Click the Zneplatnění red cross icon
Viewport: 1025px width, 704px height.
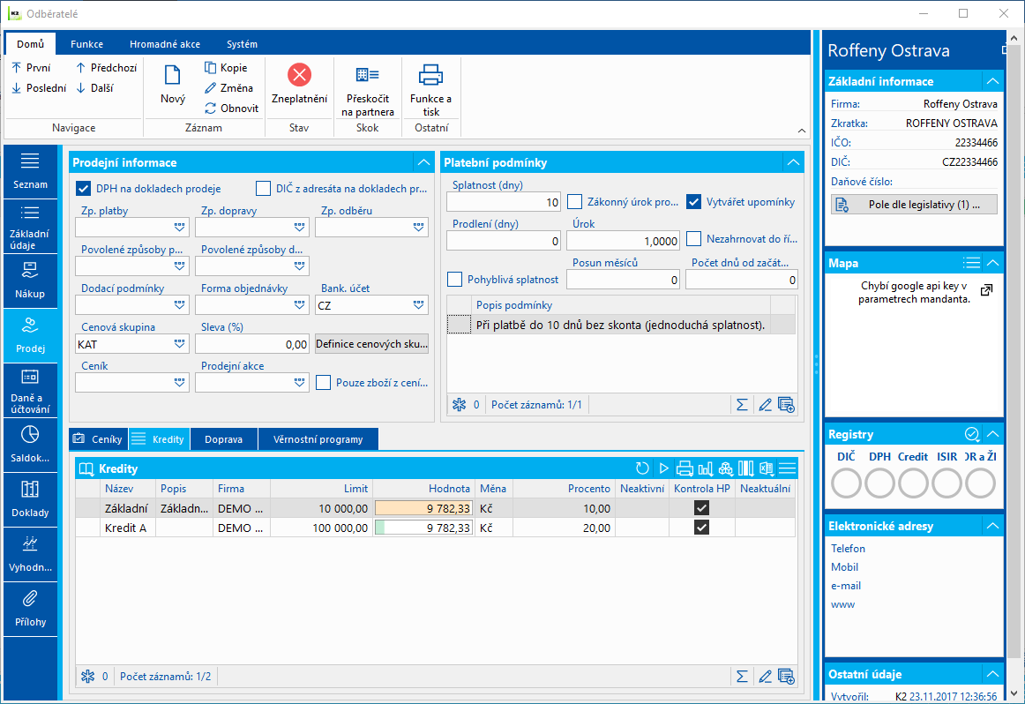[299, 74]
